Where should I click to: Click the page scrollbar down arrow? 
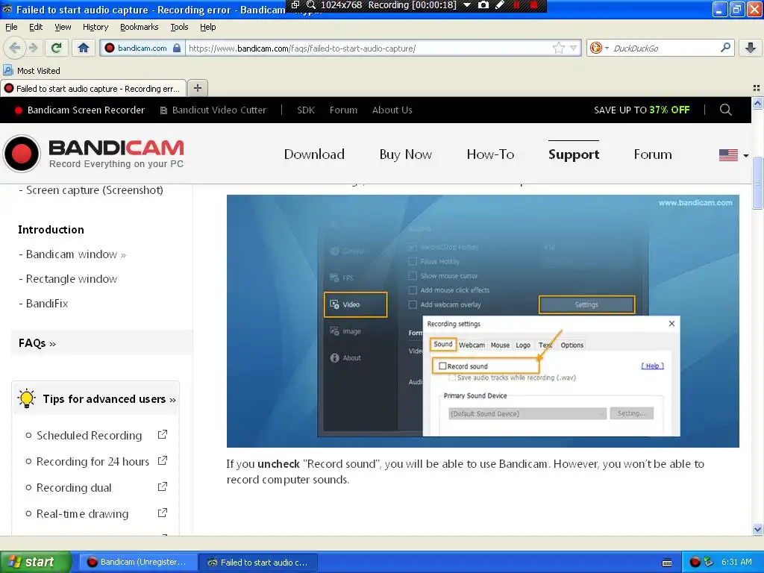[x=757, y=529]
